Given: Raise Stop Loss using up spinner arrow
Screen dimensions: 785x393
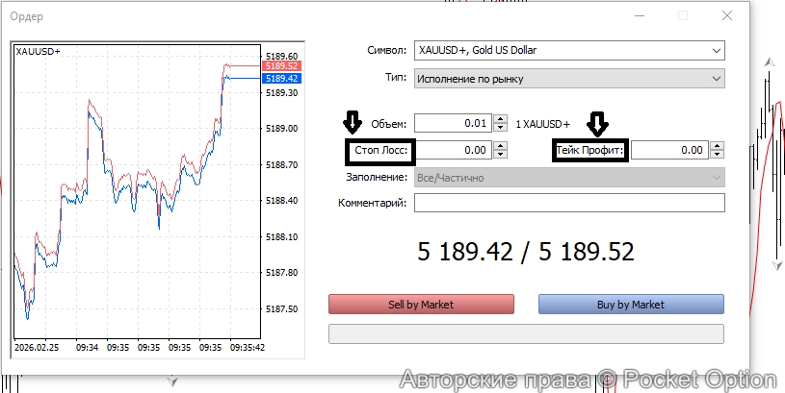Looking at the screenshot, I should pyautogui.click(x=499, y=146).
